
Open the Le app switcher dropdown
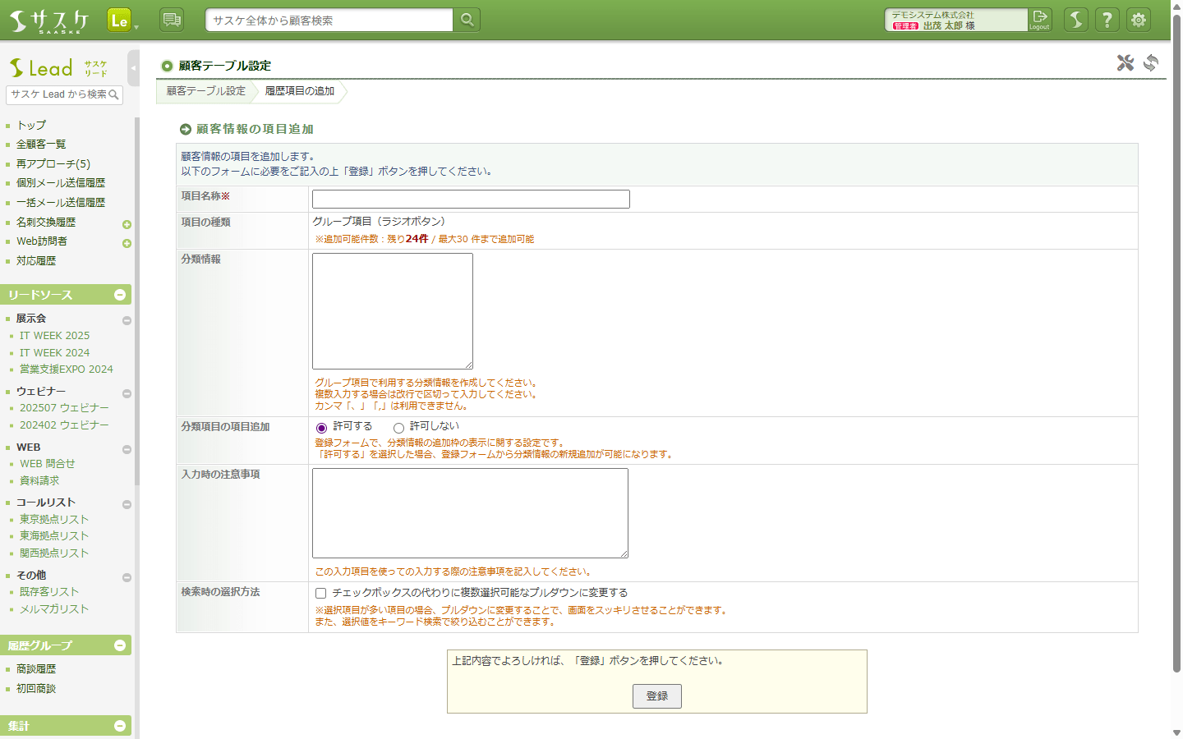(122, 21)
